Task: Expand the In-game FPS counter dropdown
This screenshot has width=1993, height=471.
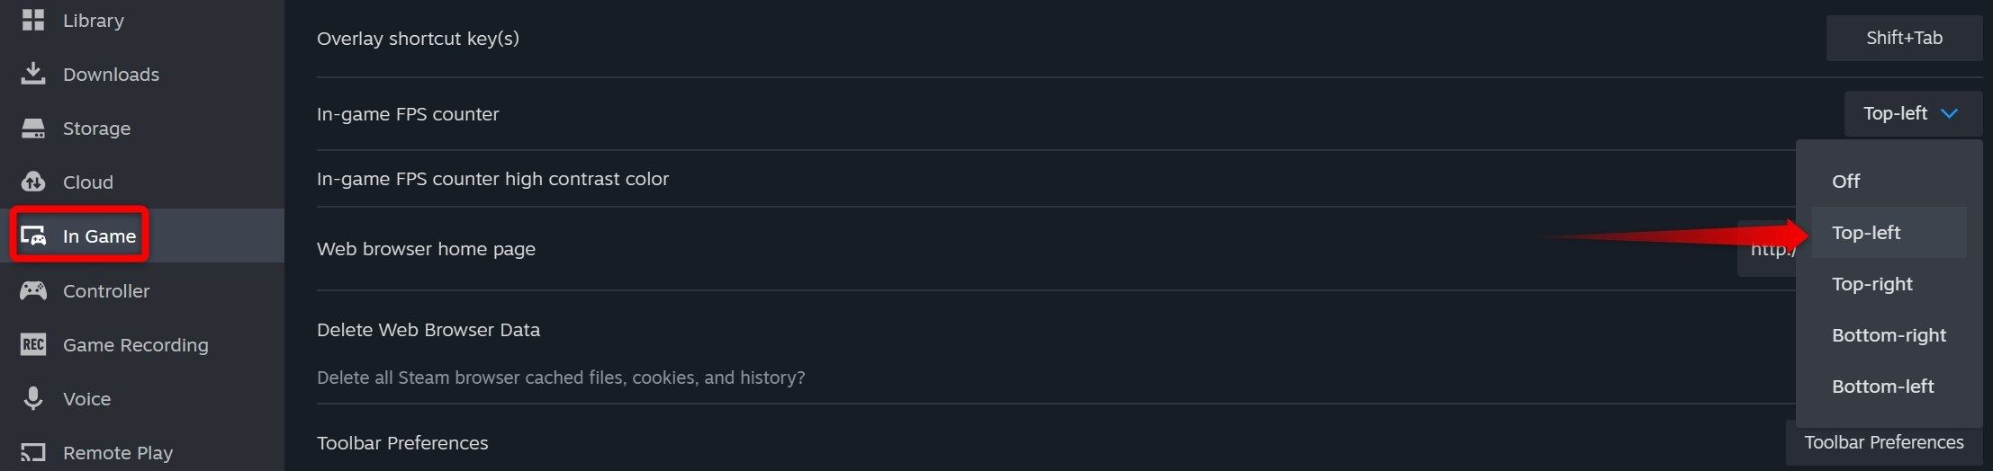Action: tap(1912, 113)
